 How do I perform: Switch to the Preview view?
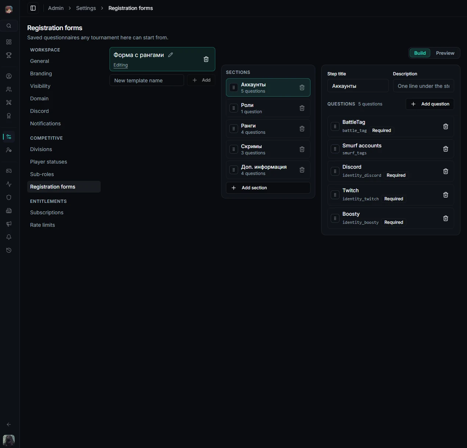445,53
